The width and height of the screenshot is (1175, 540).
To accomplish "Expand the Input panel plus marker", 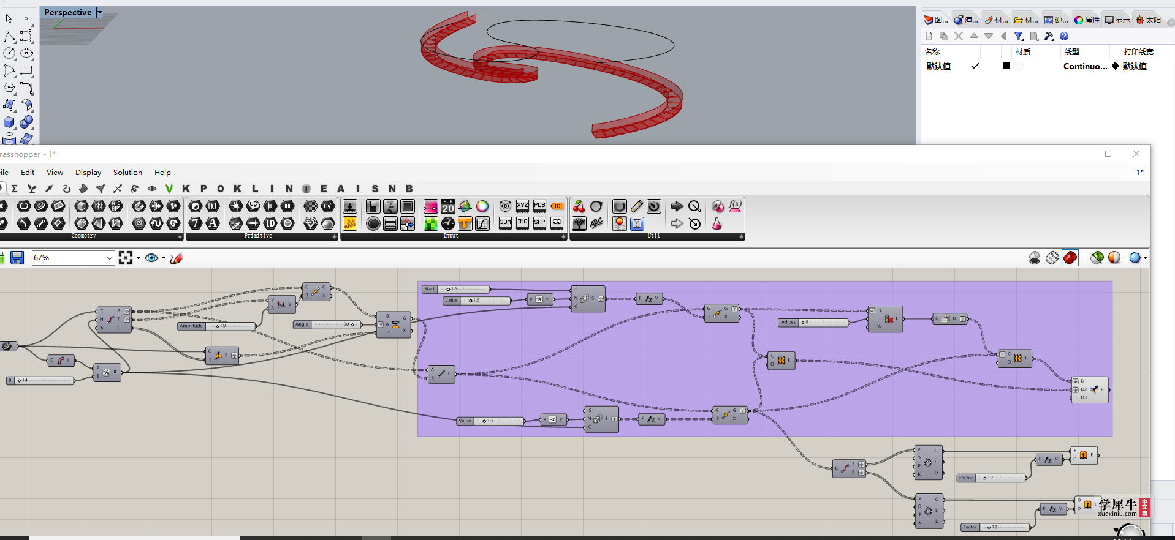I will tap(563, 236).
